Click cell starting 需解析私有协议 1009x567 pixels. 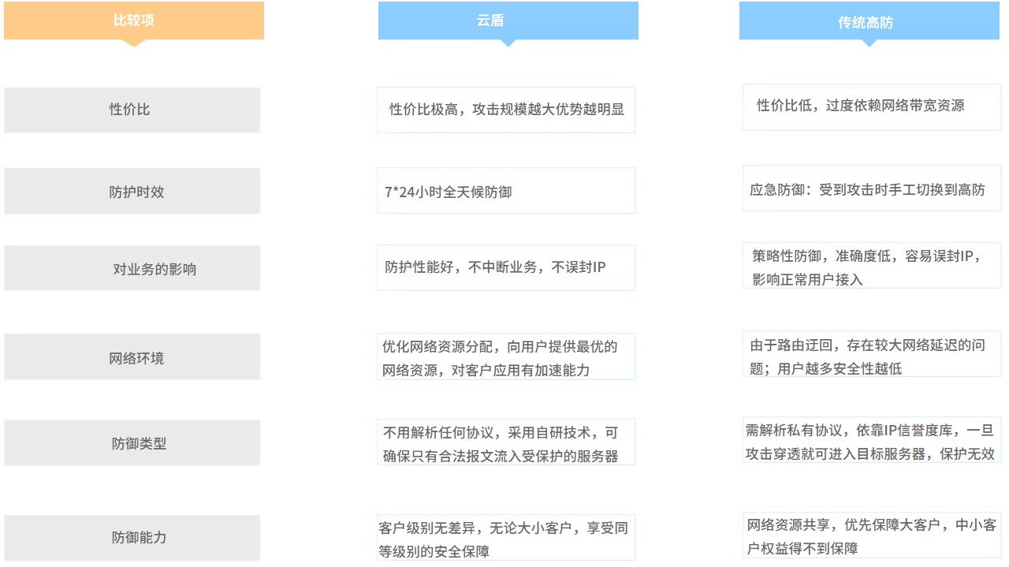coord(872,440)
